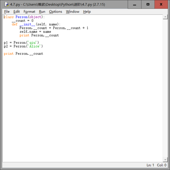170x170 pixels.
Task: Open the Run menu
Action: point(42,12)
